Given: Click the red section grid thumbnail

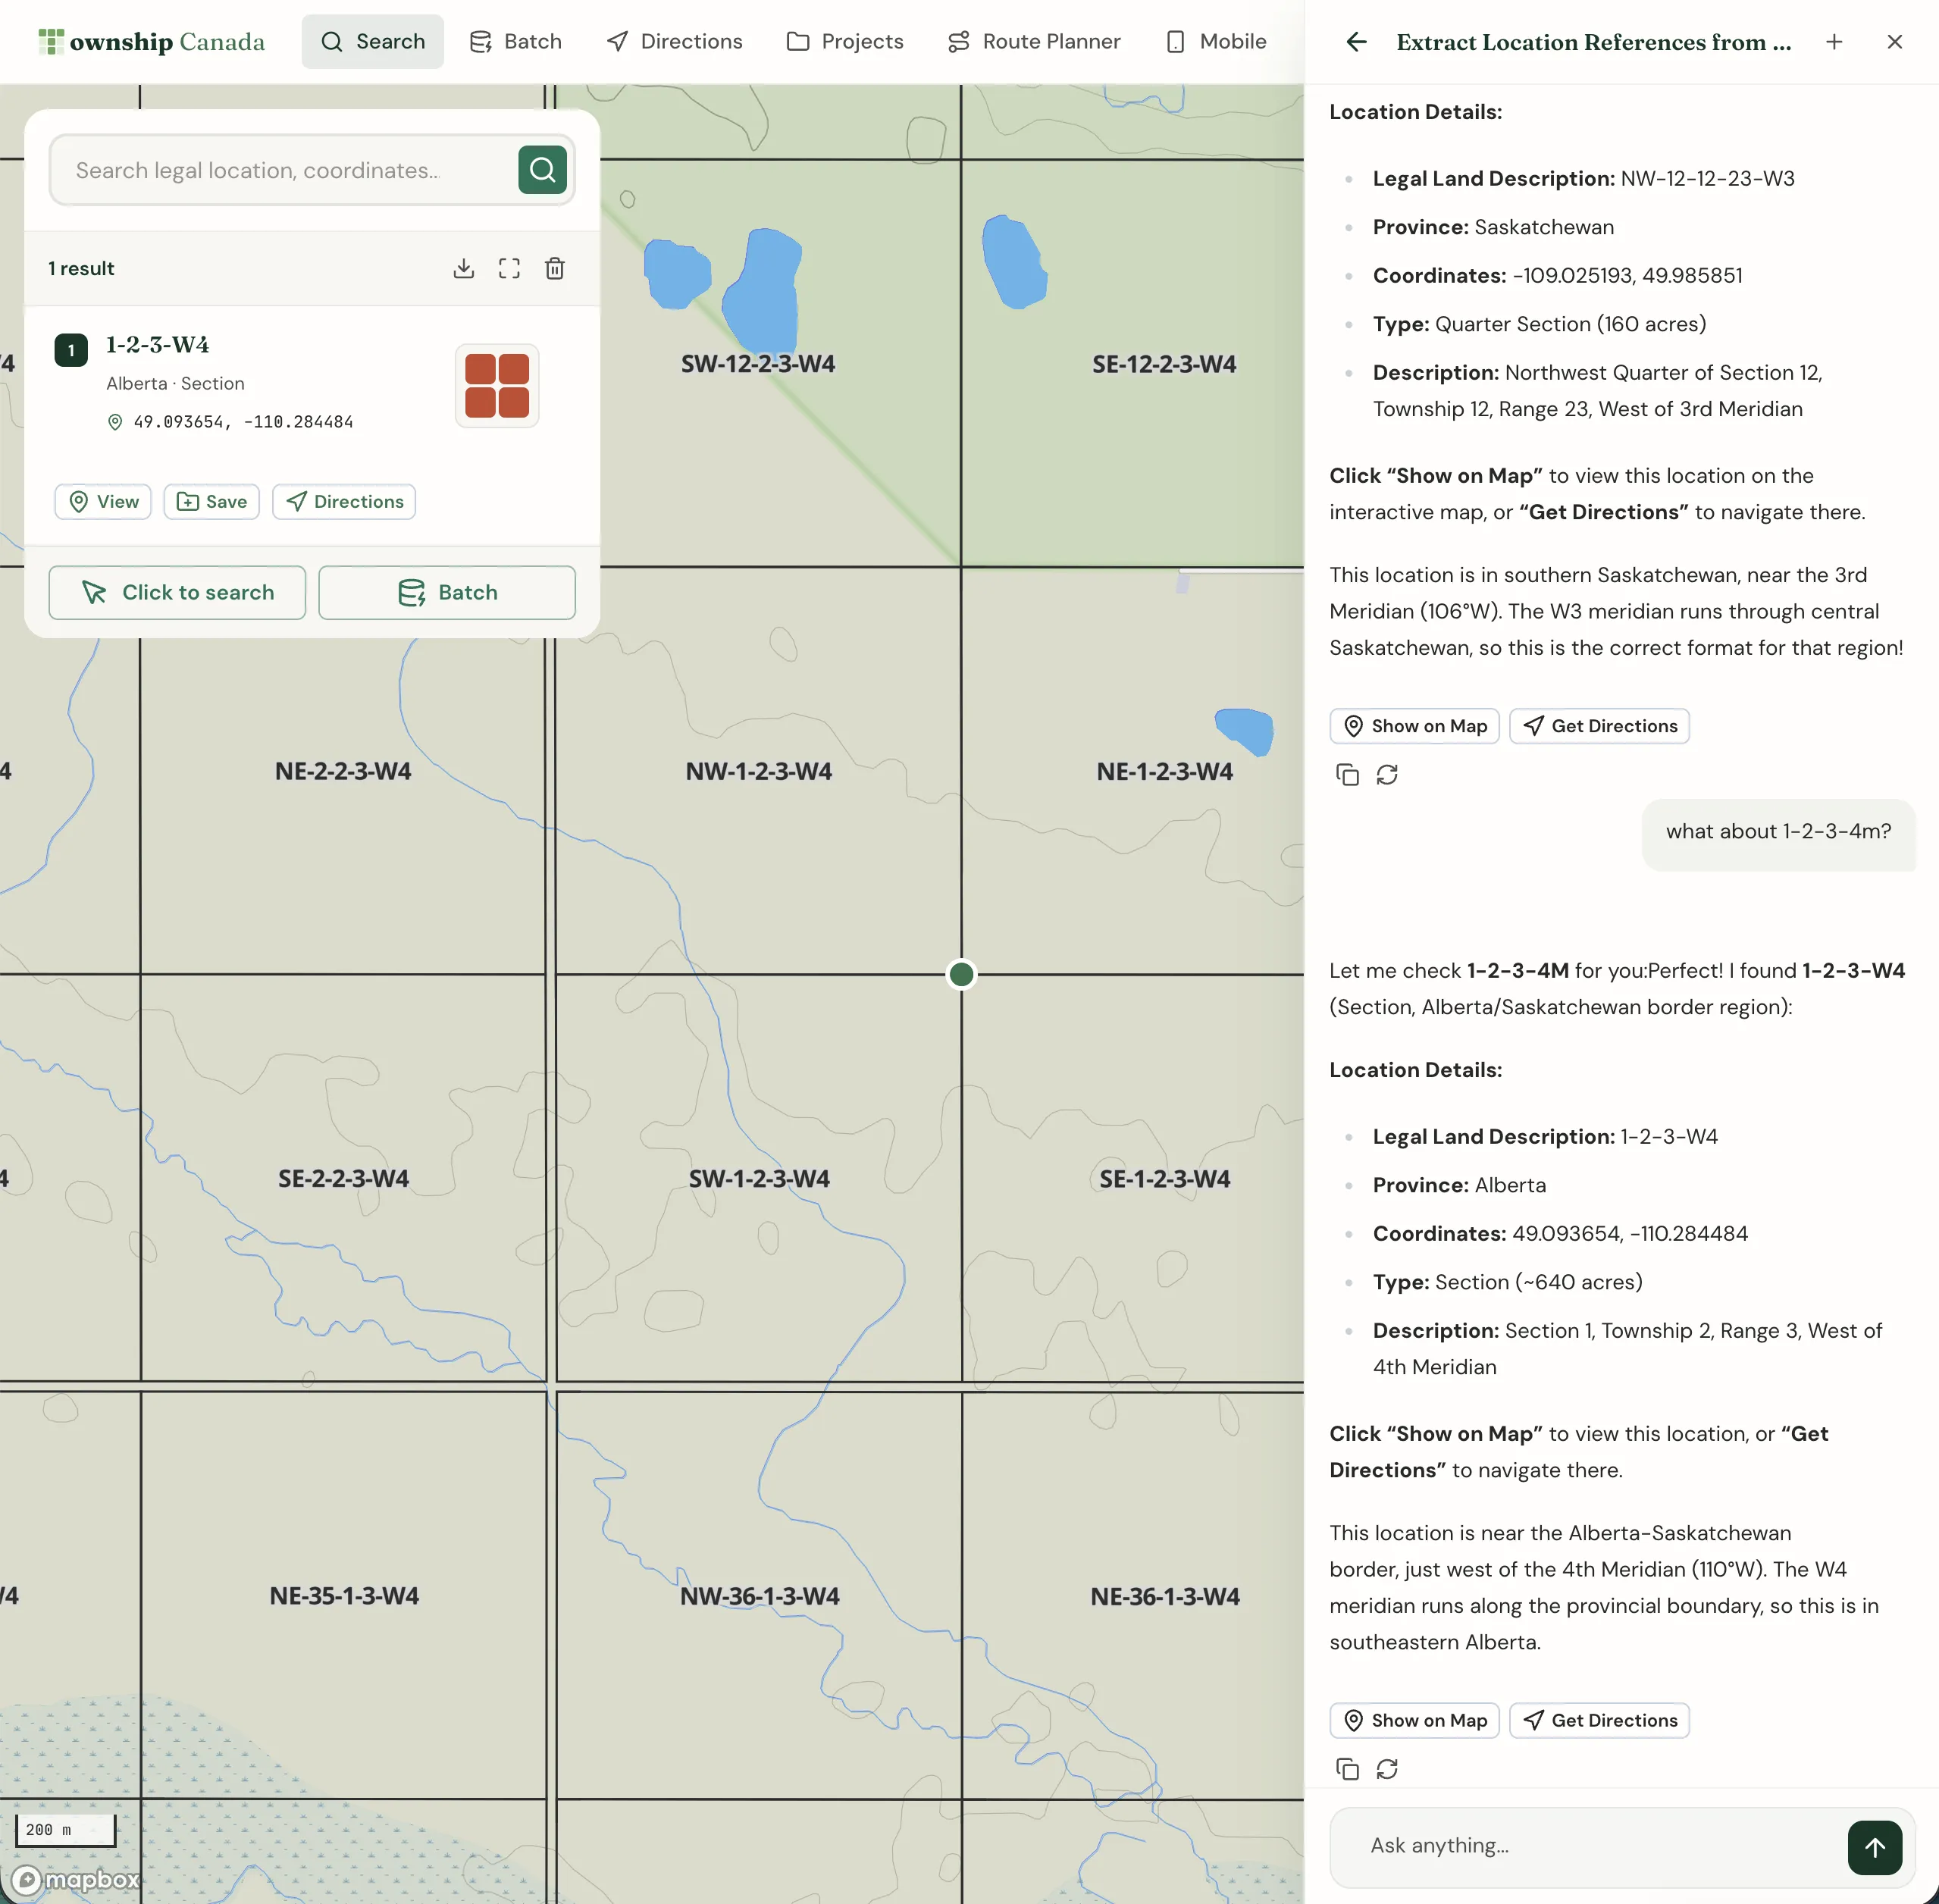Looking at the screenshot, I should pos(497,386).
